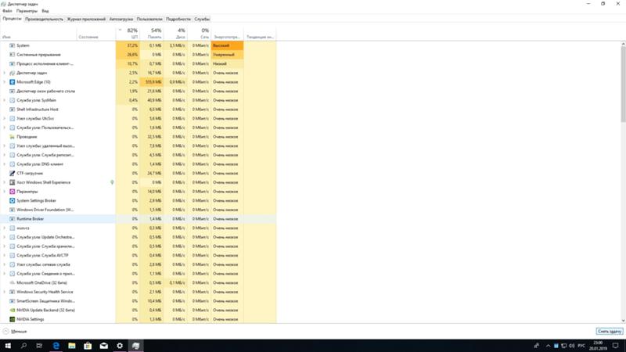Switch to the Подробности tab
Viewport: 626px width, 352px height.
(178, 19)
